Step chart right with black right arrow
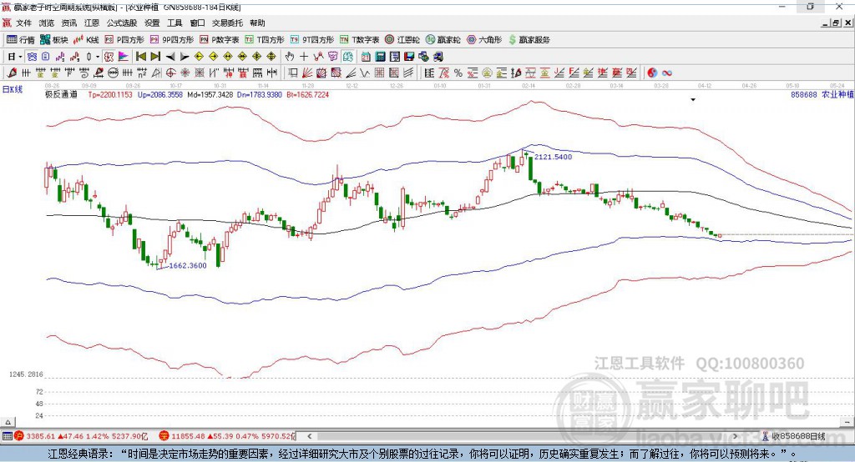 click(x=185, y=57)
